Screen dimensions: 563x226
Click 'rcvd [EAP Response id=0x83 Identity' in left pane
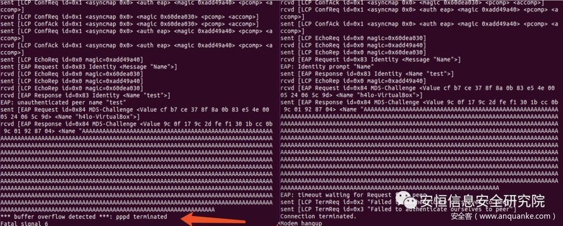[85, 95]
